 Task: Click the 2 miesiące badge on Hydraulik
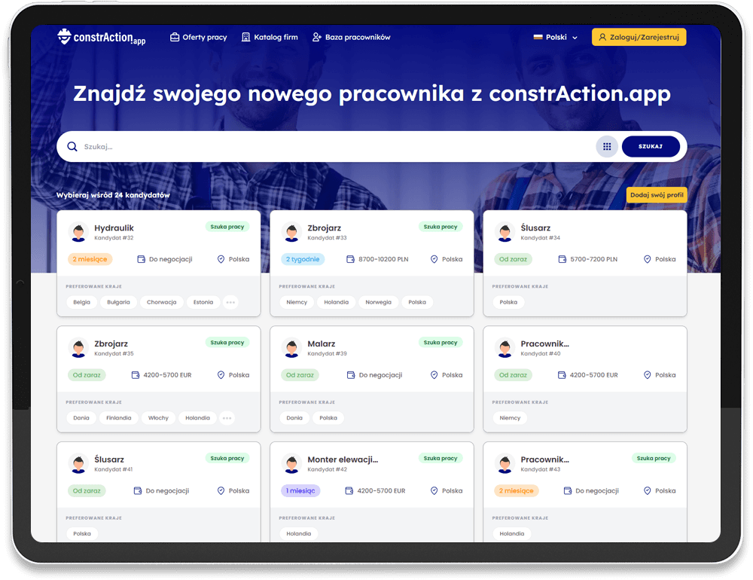pyautogui.click(x=90, y=259)
